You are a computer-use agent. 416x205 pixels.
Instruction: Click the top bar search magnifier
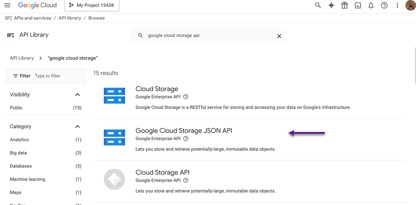[318, 5]
